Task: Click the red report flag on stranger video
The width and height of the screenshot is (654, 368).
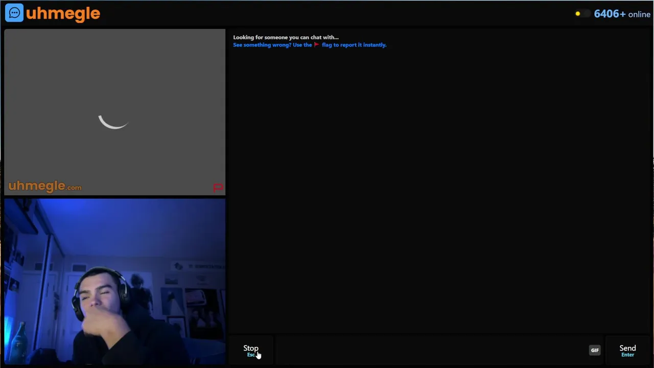Action: 218,188
